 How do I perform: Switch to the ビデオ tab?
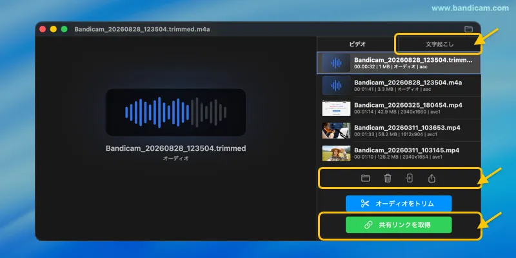[x=357, y=44]
